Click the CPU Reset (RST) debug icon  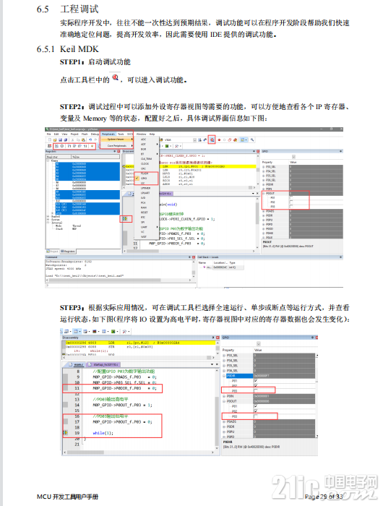point(50,146)
